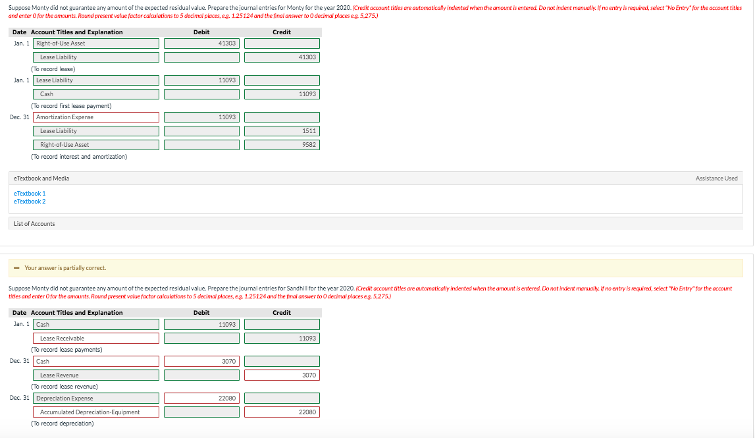Viewport: 755px width, 438px height.
Task: Click the empty credit field in the 41303 debit row
Action: [282, 43]
